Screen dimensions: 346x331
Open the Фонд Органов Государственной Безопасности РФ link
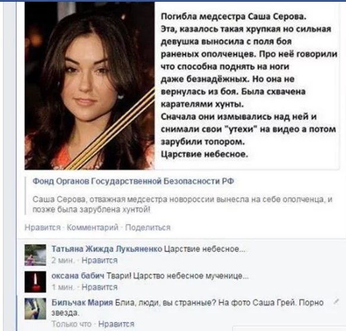(133, 181)
